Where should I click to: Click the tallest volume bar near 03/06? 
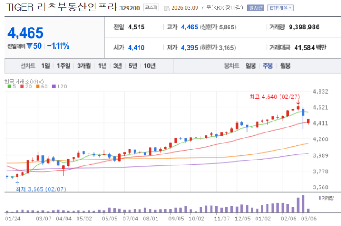303,204
